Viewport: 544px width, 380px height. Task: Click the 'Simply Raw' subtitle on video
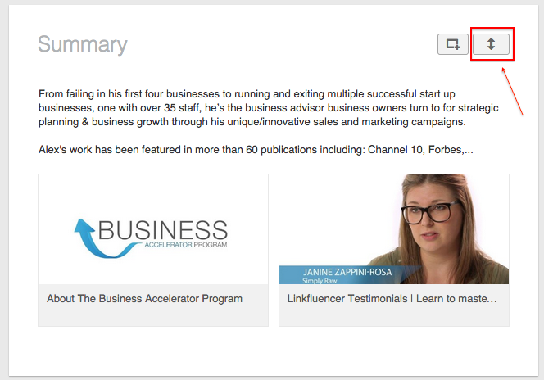[320, 281]
